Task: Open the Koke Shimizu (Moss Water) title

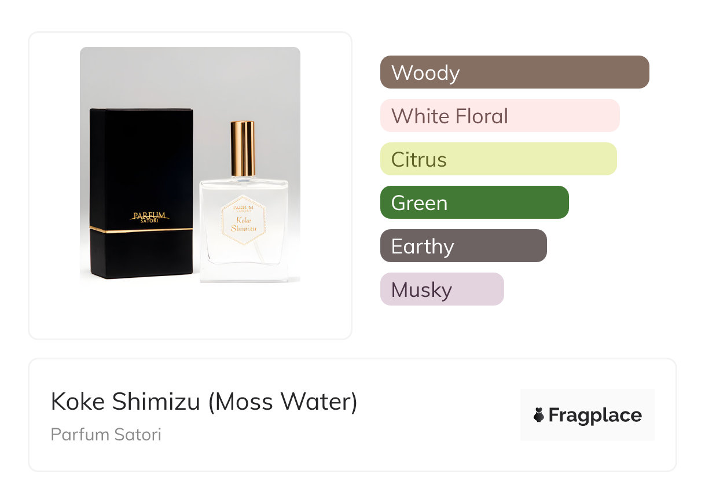Action: (204, 402)
